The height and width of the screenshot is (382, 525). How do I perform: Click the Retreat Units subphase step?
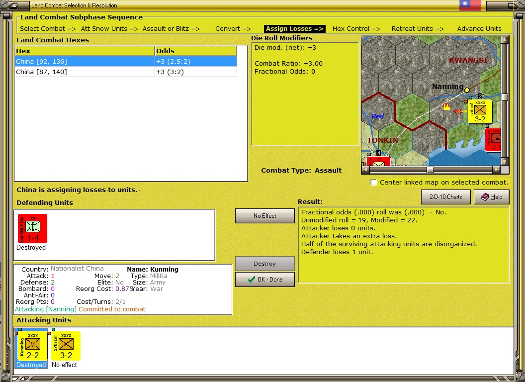pos(418,29)
